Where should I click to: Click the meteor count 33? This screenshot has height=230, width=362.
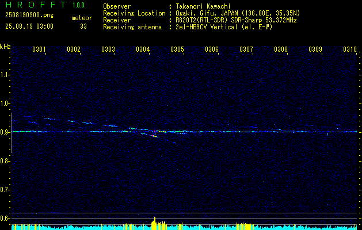pyautogui.click(x=83, y=26)
